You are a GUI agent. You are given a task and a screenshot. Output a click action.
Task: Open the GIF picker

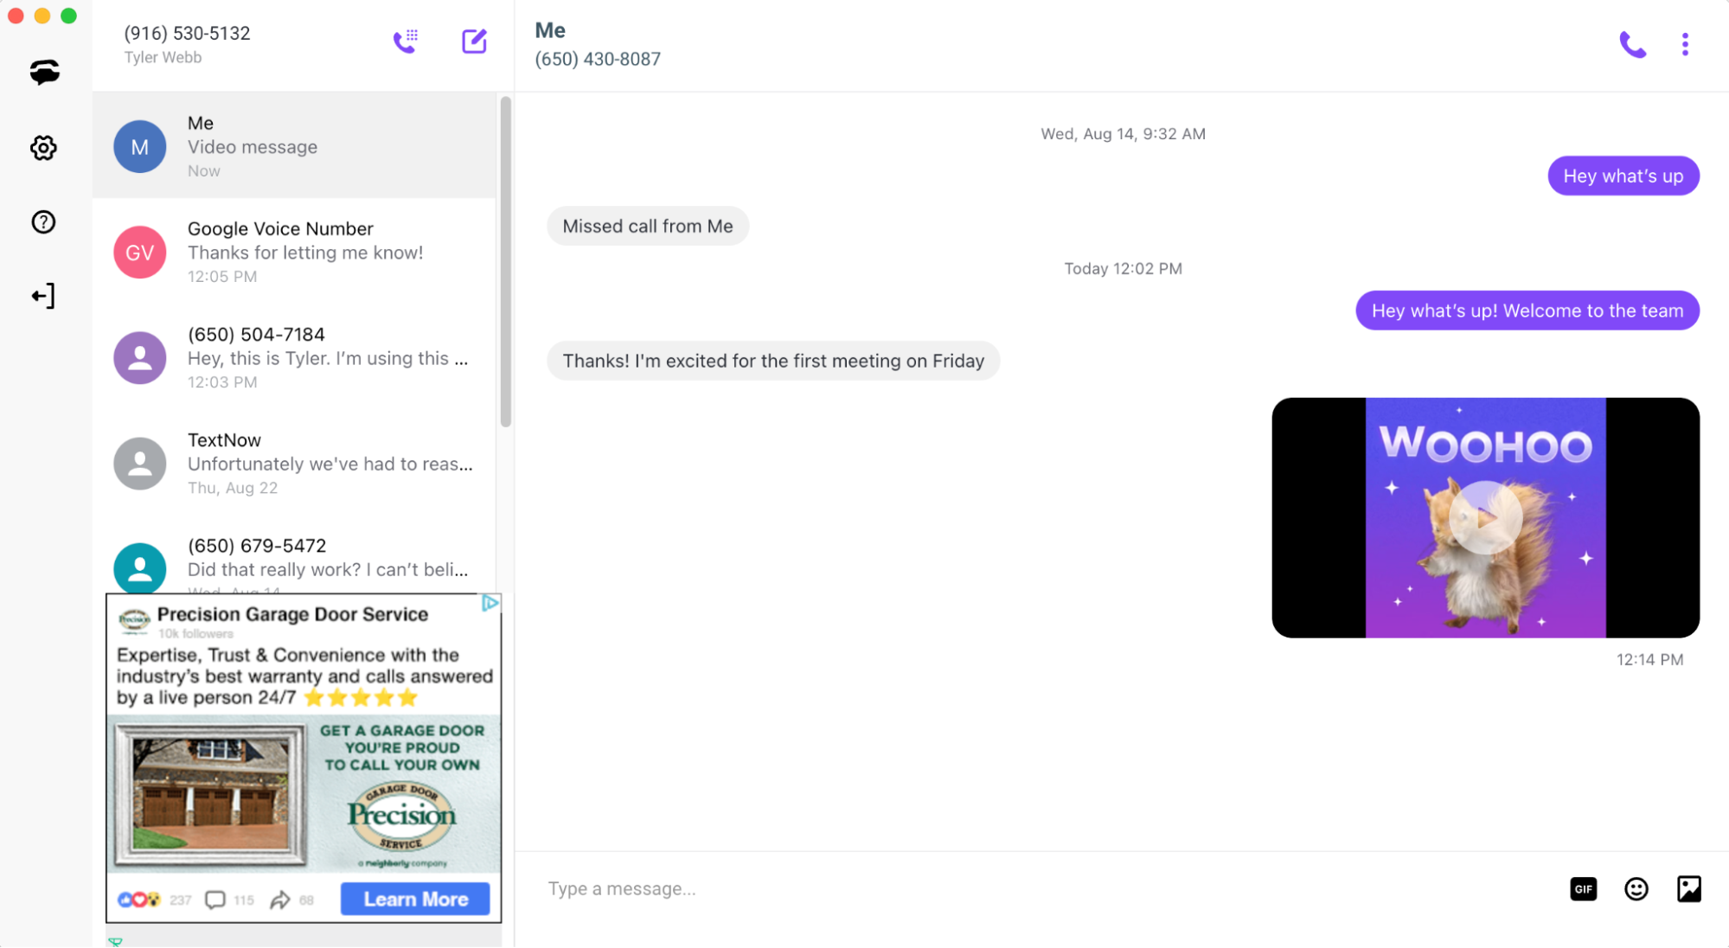(1584, 888)
